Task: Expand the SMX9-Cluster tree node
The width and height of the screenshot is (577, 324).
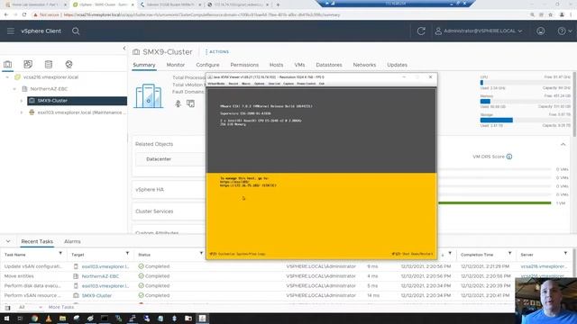Action: [x=22, y=101]
